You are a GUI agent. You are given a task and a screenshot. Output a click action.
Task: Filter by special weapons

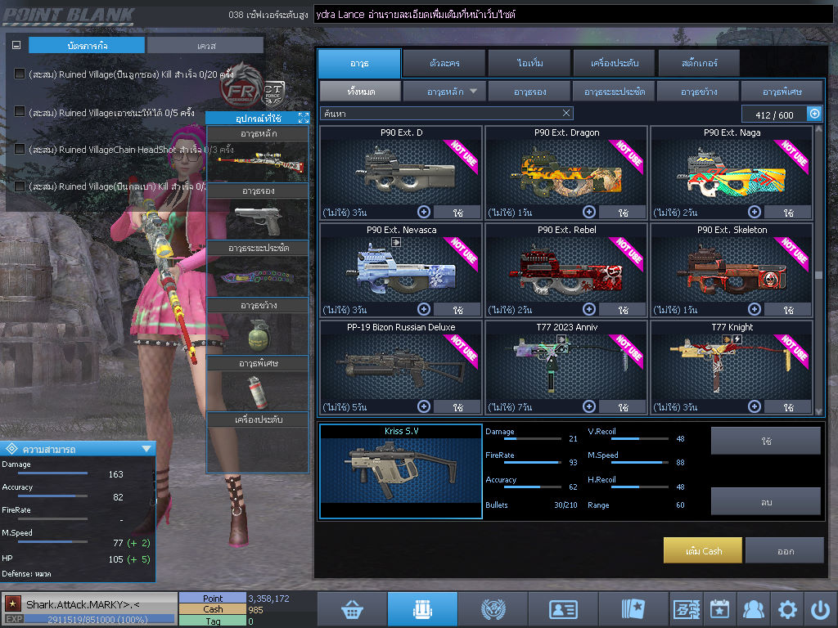tap(782, 92)
